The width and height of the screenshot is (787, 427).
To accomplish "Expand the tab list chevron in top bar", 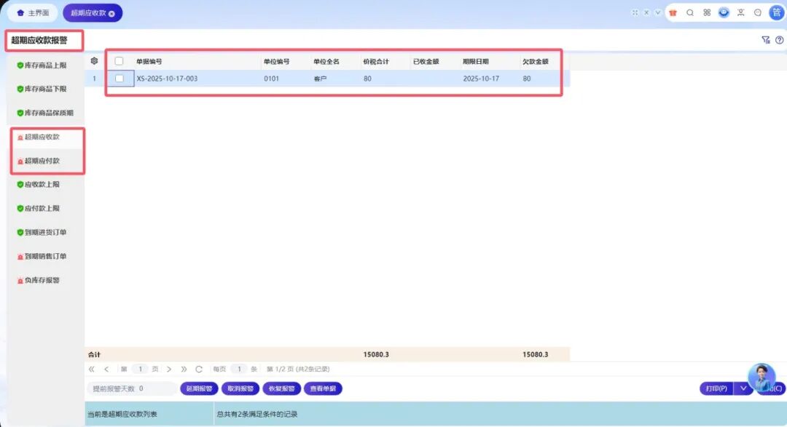I will 657,12.
